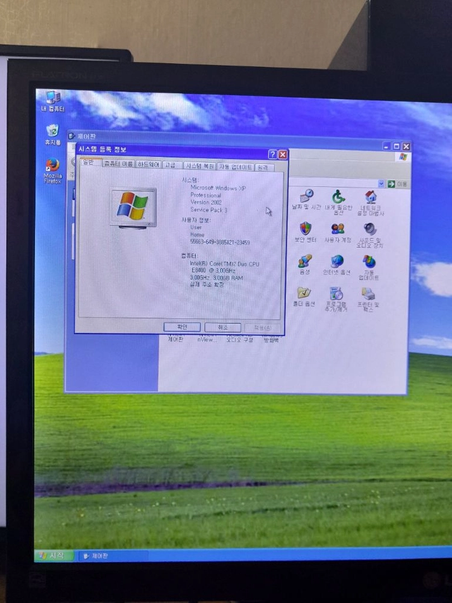This screenshot has width=452, height=603.
Task: Open 프린터 및 팩스 icon
Action: pyautogui.click(x=368, y=300)
